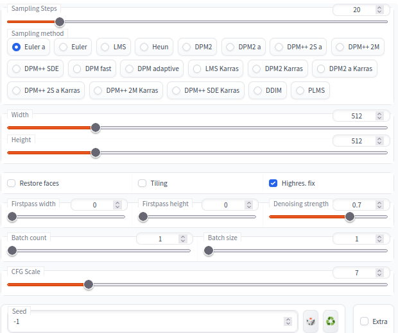Image resolution: width=398 pixels, height=333 pixels.
Task: Click the CFG Scale value 7 field
Action: click(361, 273)
